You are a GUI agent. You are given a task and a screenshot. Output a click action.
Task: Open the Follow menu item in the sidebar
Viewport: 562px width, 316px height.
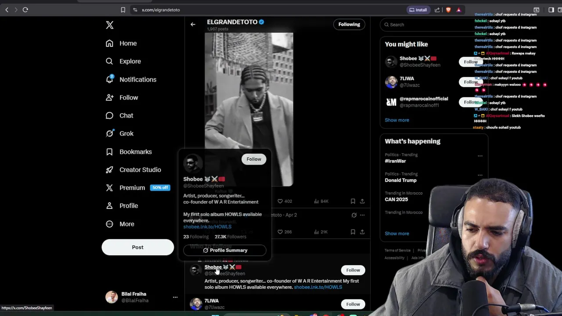(x=122, y=97)
